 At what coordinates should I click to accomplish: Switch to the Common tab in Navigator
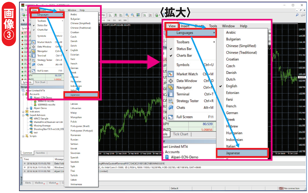(27, 153)
